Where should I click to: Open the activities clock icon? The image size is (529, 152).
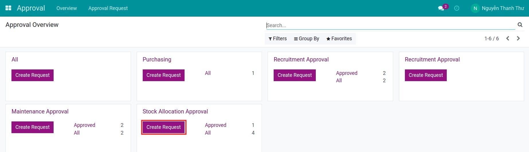pyautogui.click(x=457, y=8)
